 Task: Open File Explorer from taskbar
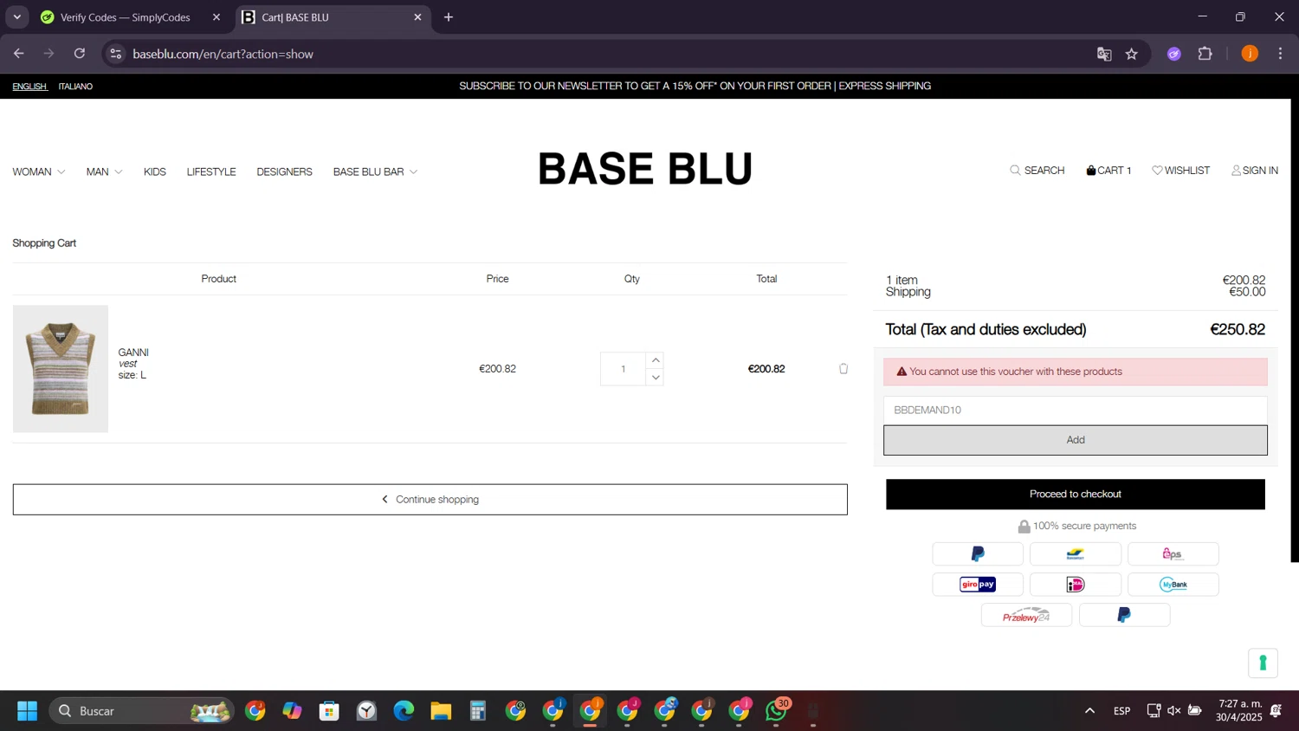click(x=441, y=711)
